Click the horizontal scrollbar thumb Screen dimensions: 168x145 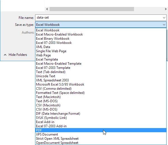point(92,9)
